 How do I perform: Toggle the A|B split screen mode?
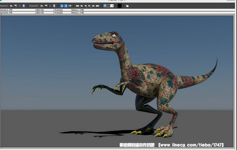pyautogui.click(x=70, y=6)
